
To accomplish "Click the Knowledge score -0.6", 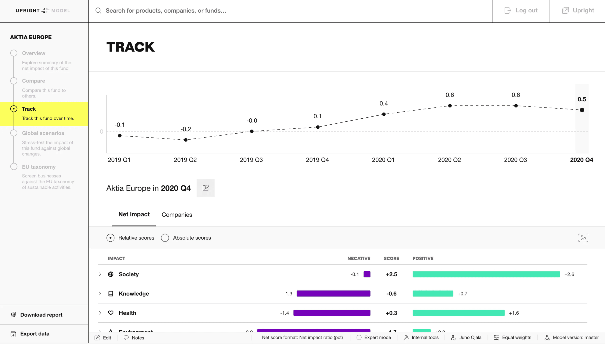I will pyautogui.click(x=391, y=294).
